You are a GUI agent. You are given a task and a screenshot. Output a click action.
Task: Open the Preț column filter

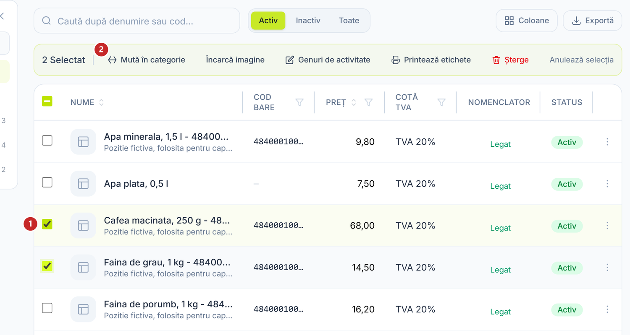[x=368, y=102]
